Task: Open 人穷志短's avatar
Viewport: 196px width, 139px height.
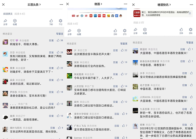Action: coord(69,88)
